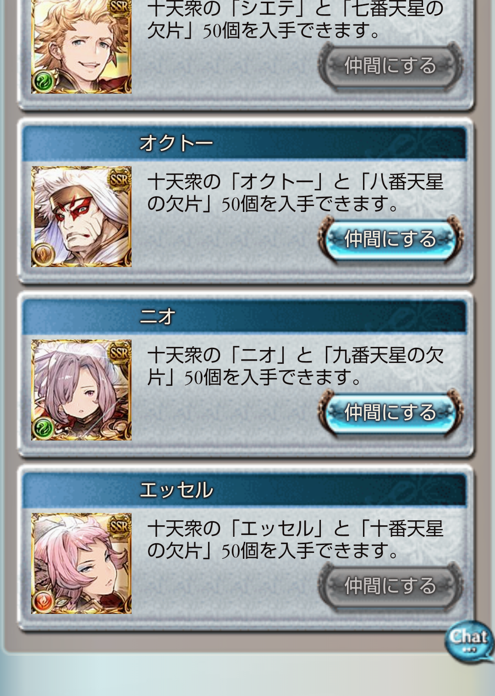Select the ニオ header bar
495x696 pixels.
pos(245,316)
